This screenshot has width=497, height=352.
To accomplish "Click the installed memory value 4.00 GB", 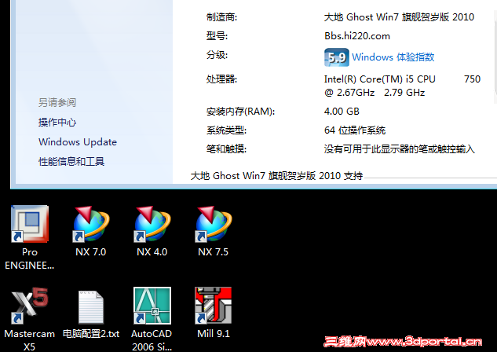I will coord(342,112).
